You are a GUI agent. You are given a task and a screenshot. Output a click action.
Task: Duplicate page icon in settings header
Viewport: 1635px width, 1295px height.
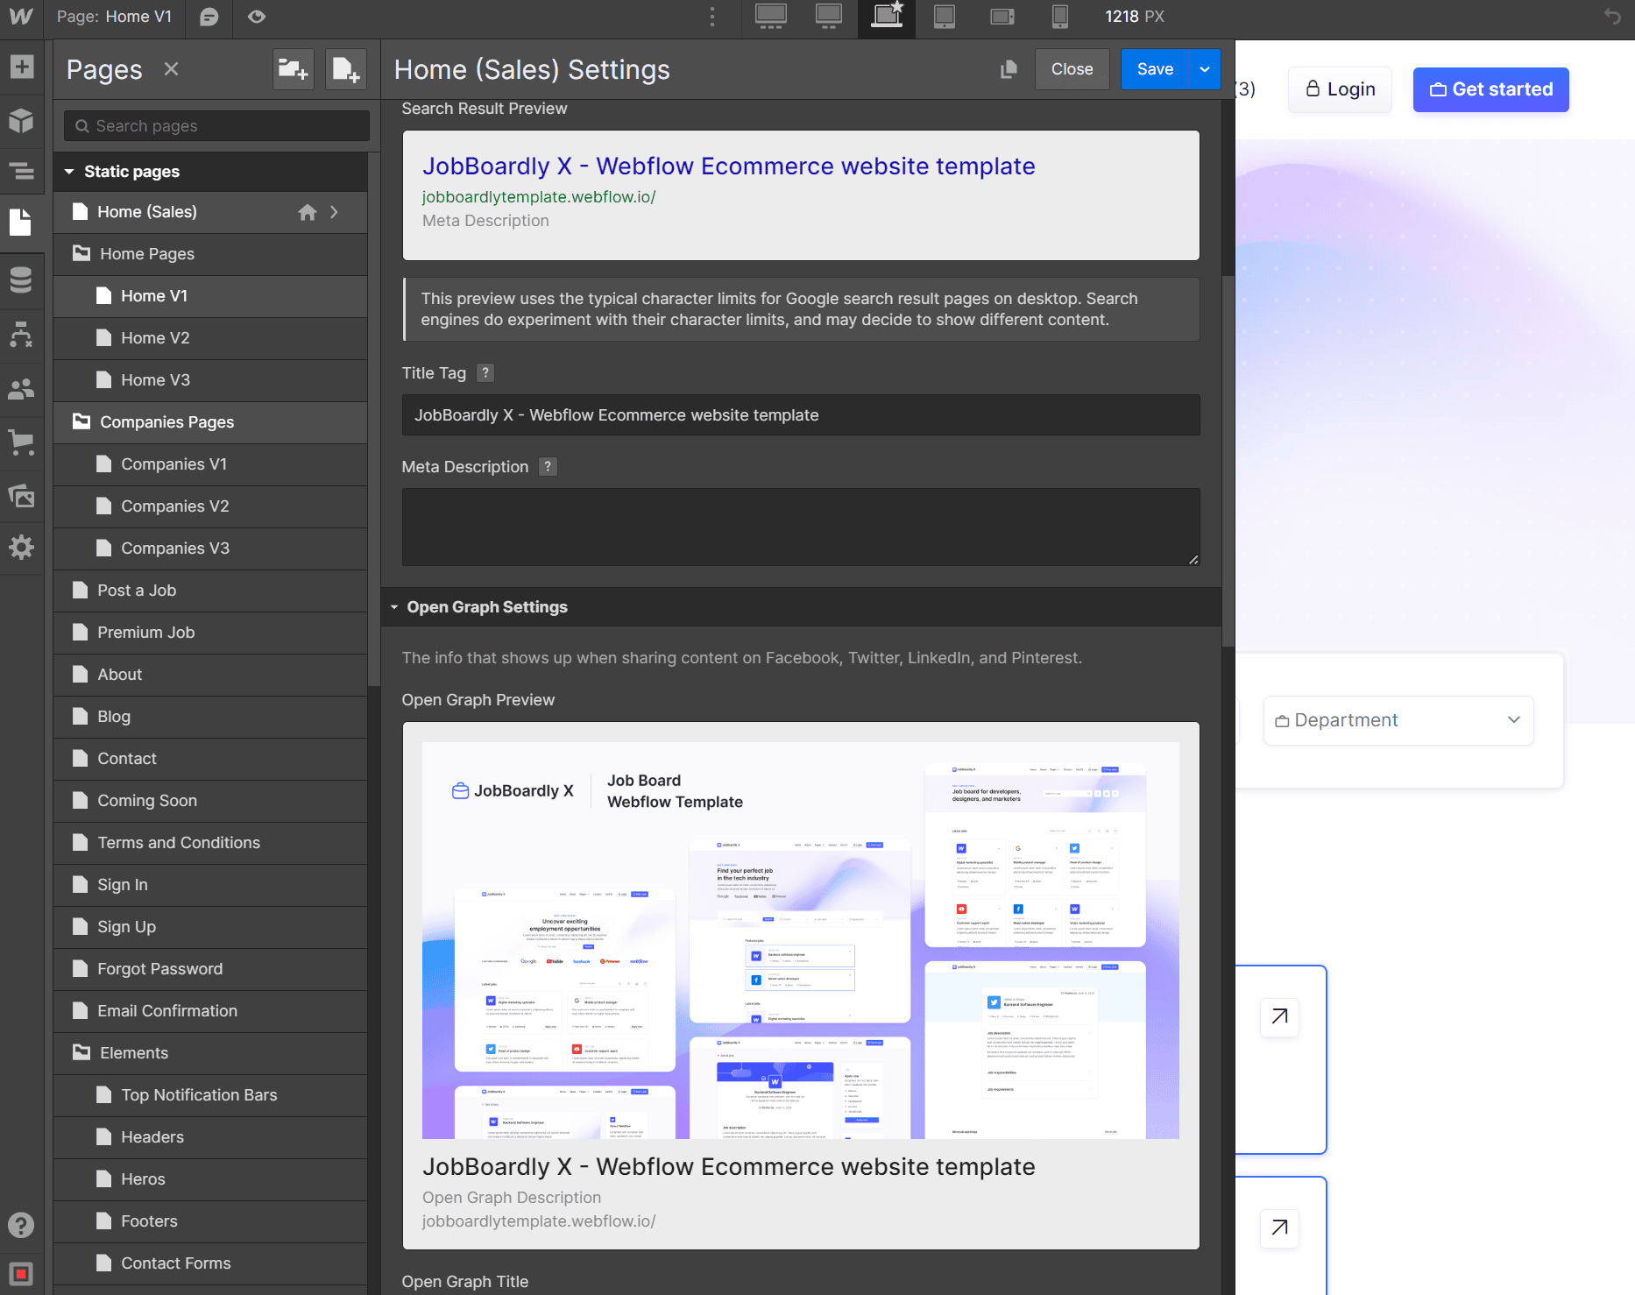(x=1009, y=69)
